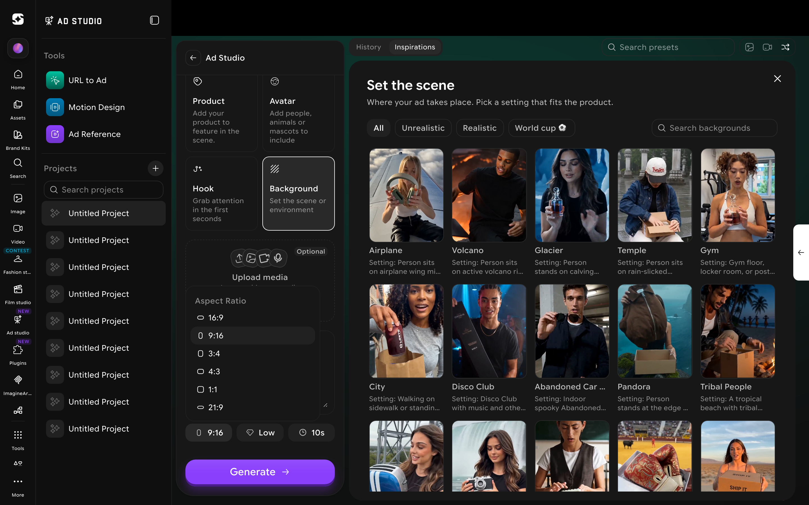Viewport: 809px width, 505px height.
Task: Go back with Ad Studio arrow button
Action: click(193, 58)
